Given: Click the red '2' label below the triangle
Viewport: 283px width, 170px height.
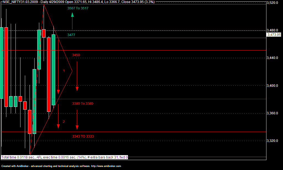Looking at the screenshot, I should point(64,122).
